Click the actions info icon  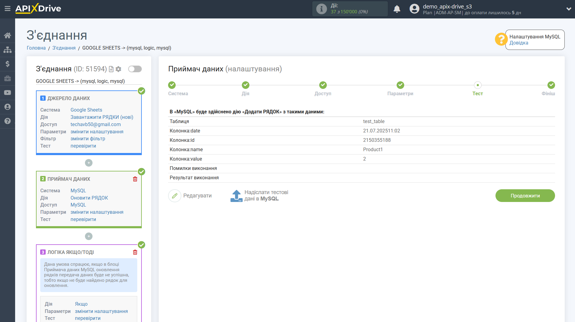pos(321,9)
